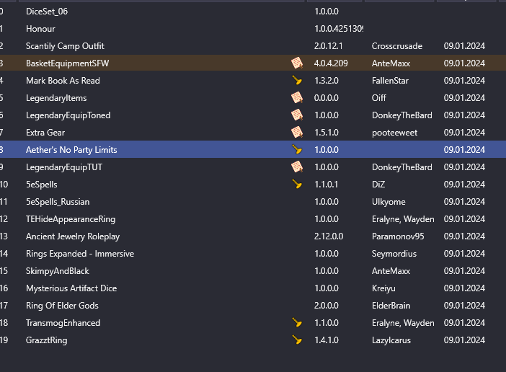506x372 pixels.
Task: Click the sheet icon on the LegendaryEquipToned row
Action: (296, 115)
